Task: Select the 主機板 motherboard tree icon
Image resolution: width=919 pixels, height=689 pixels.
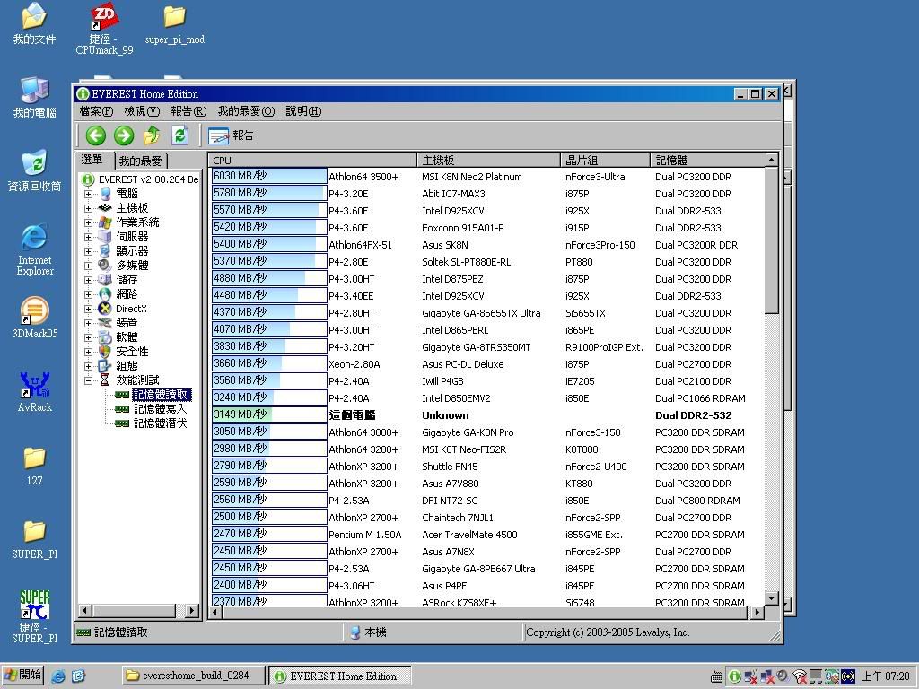Action: pyautogui.click(x=105, y=208)
